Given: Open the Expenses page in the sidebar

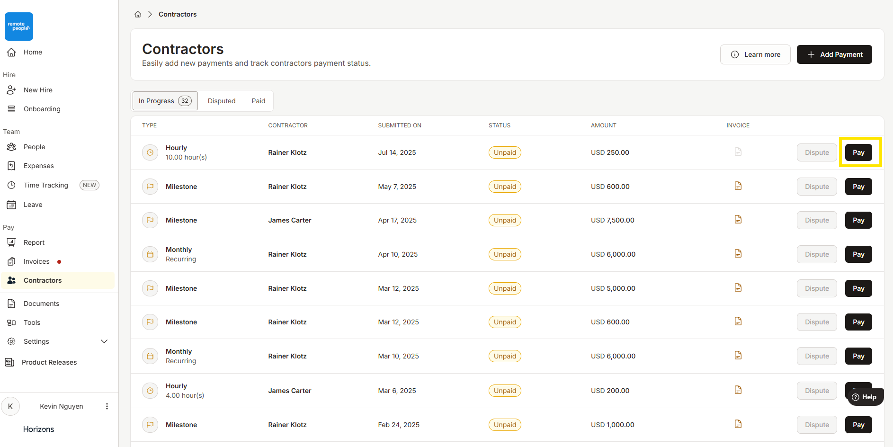Looking at the screenshot, I should coord(38,166).
